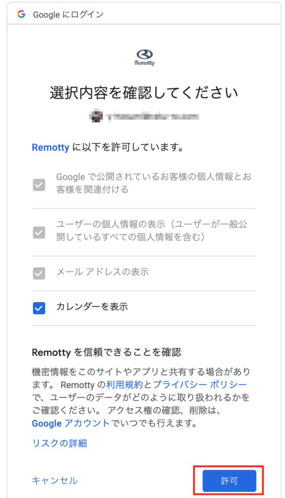Viewport: 285px width, 498px height.
Task: Click the Remotty logo icon
Action: point(144,57)
